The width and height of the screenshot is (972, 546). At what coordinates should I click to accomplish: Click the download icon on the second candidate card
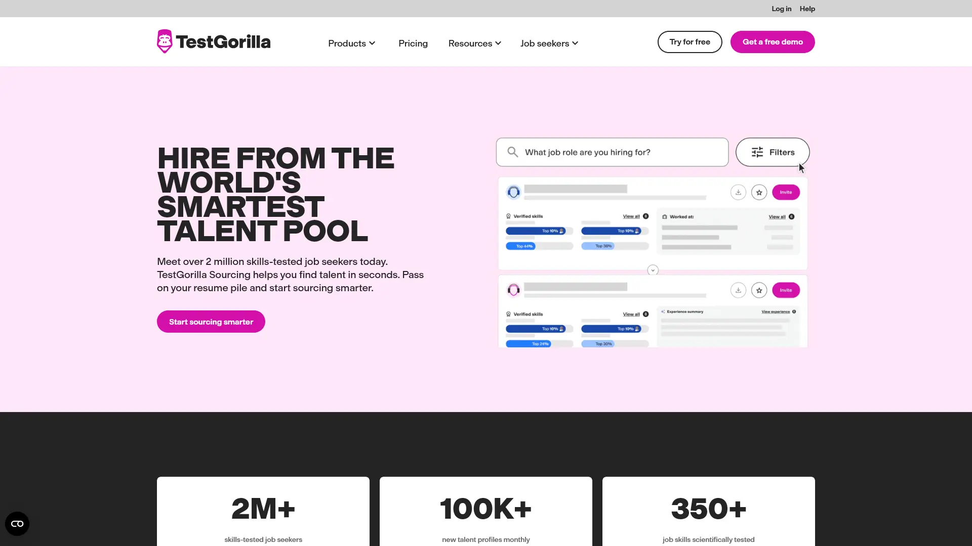pyautogui.click(x=738, y=290)
